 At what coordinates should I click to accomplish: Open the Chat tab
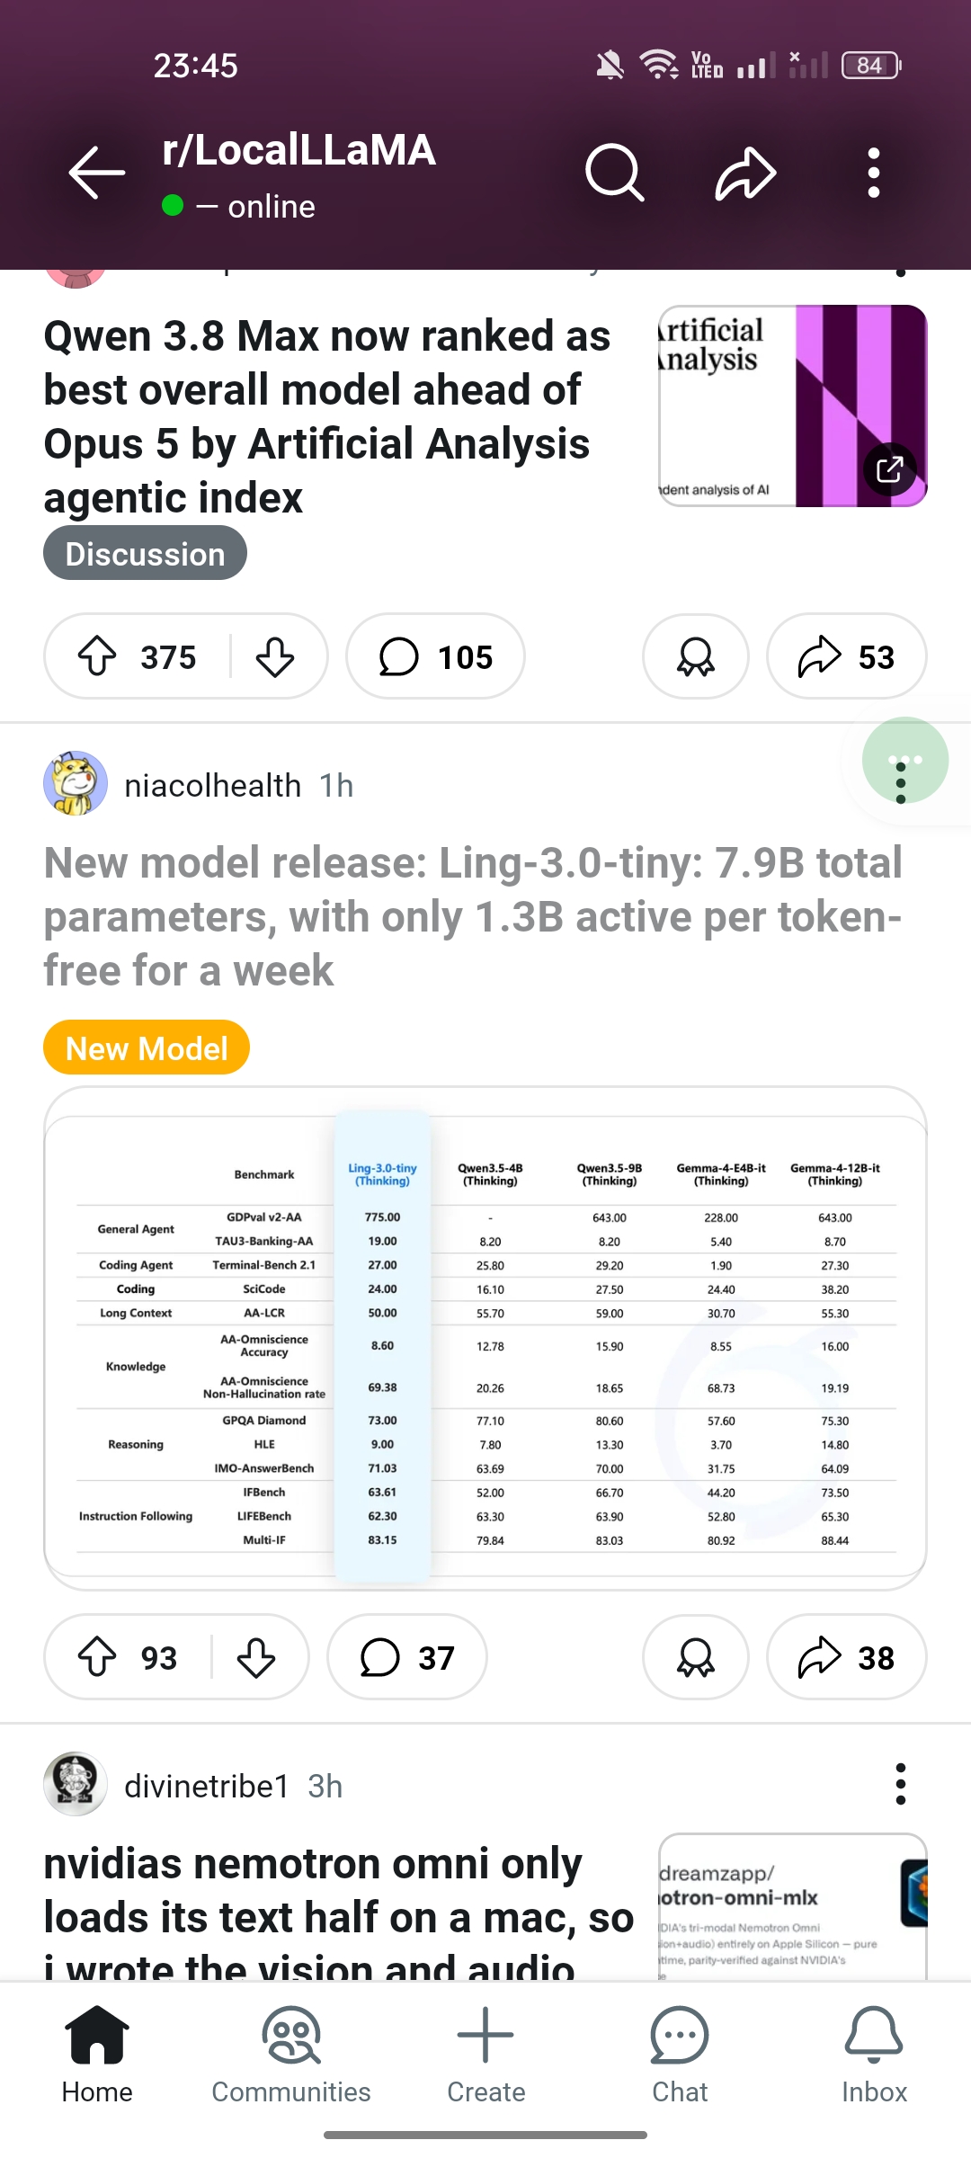coord(680,2054)
